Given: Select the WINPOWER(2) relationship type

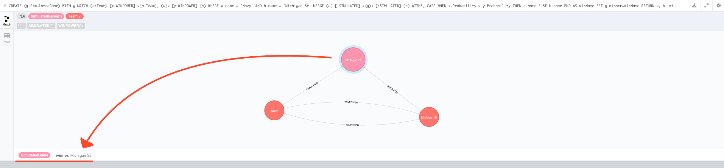Looking at the screenshot, I should (71, 26).
